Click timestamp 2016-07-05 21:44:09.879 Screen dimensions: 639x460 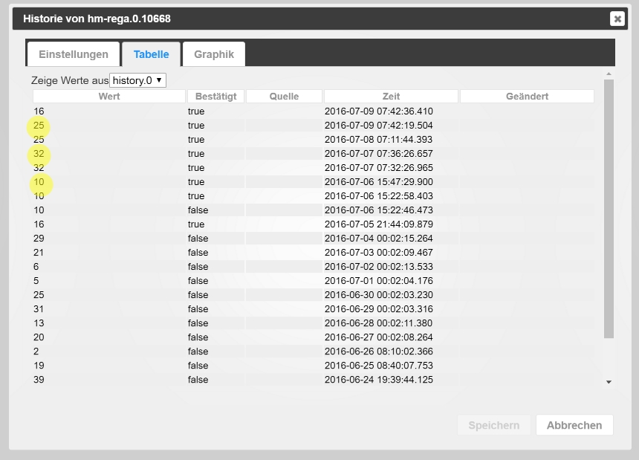[379, 224]
